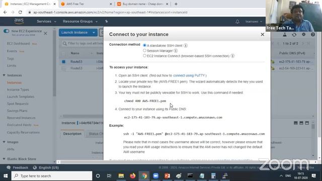Image resolution: width=322 pixels, height=181 pixels.
Task: Switch to the Buy domain name tab
Action: pyautogui.click(x=143, y=4)
